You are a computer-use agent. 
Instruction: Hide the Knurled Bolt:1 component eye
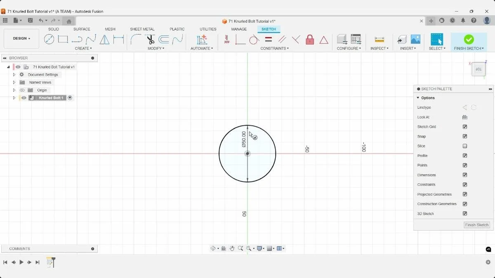pos(24,98)
